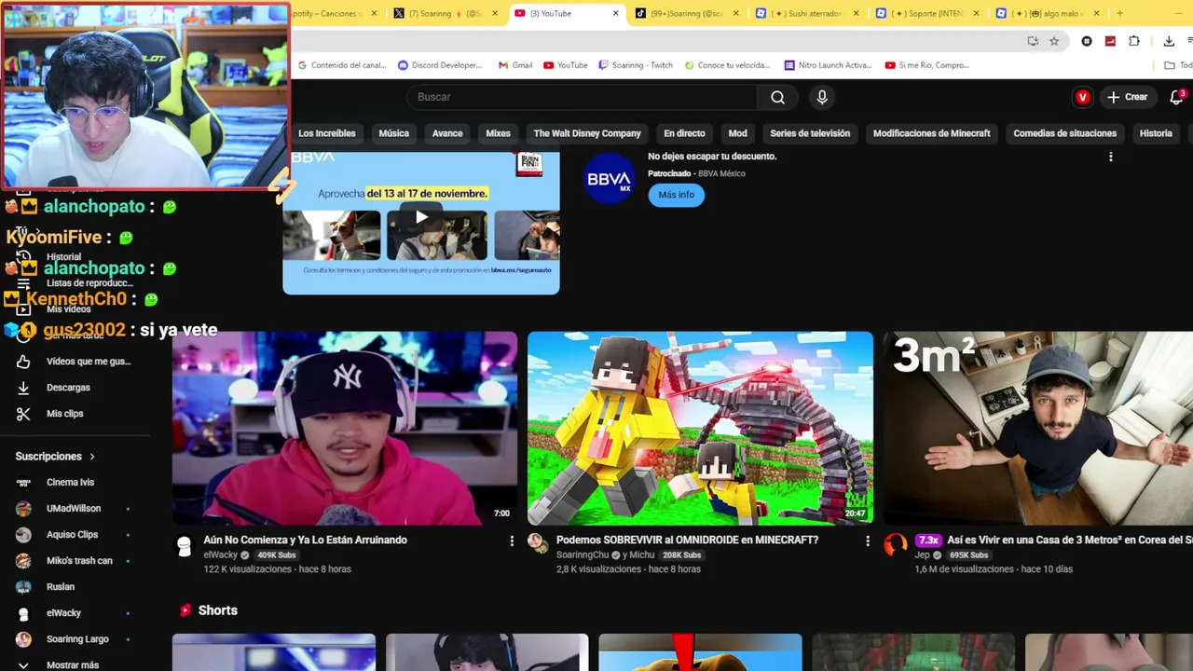1193x671 pixels.
Task: Open elWacky video thumbnail
Action: click(344, 428)
